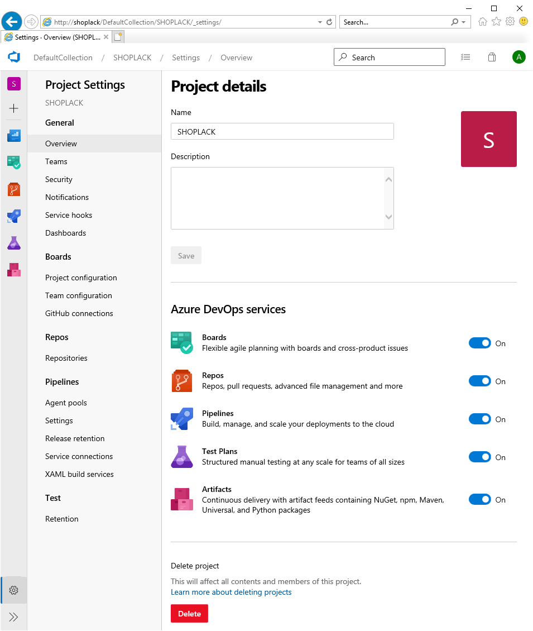This screenshot has width=533, height=631.
Task: Turn off the Test Plans service toggle
Action: pyautogui.click(x=479, y=457)
